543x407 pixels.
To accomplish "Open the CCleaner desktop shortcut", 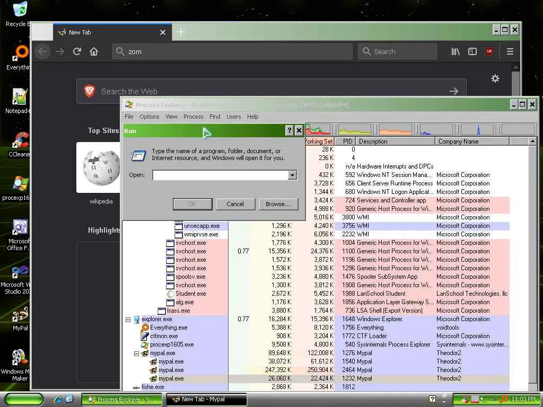I will tap(20, 144).
